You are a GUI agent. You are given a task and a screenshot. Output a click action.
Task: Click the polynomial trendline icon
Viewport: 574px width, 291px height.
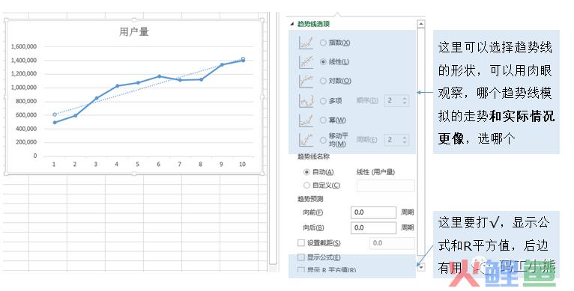306,100
